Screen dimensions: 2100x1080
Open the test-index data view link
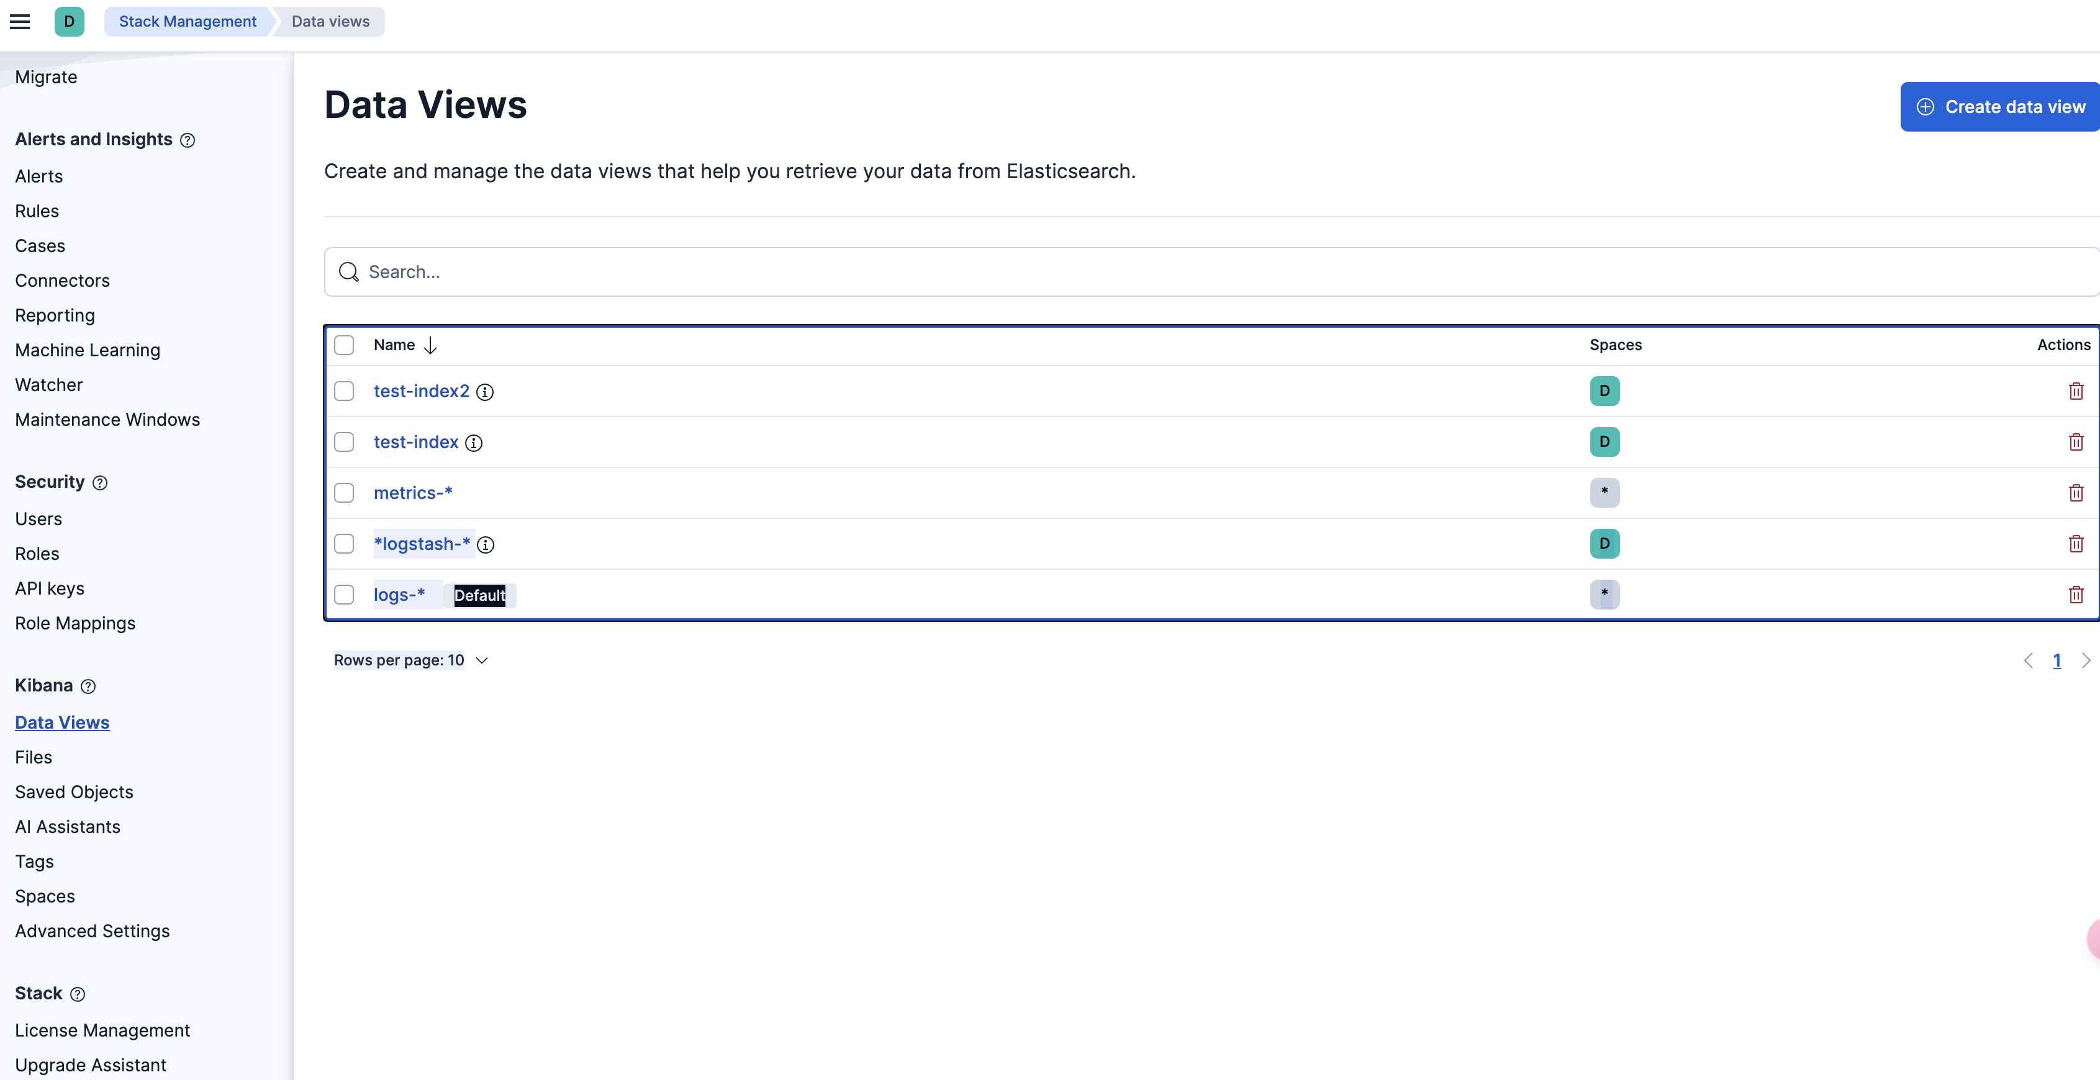pos(416,442)
